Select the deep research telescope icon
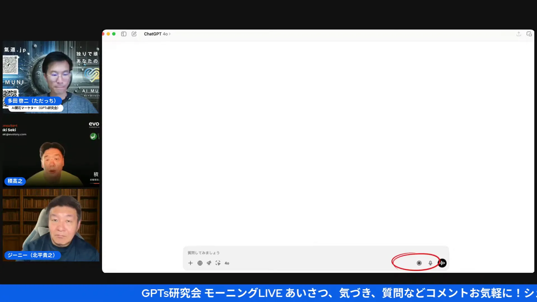 point(209,263)
